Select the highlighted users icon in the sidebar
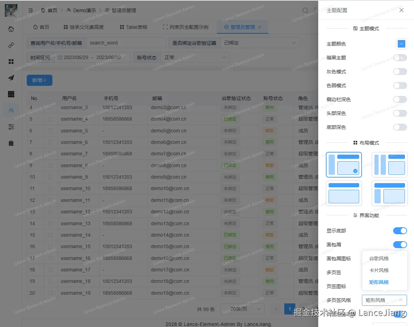The height and width of the screenshot is (327, 414). 11,110
